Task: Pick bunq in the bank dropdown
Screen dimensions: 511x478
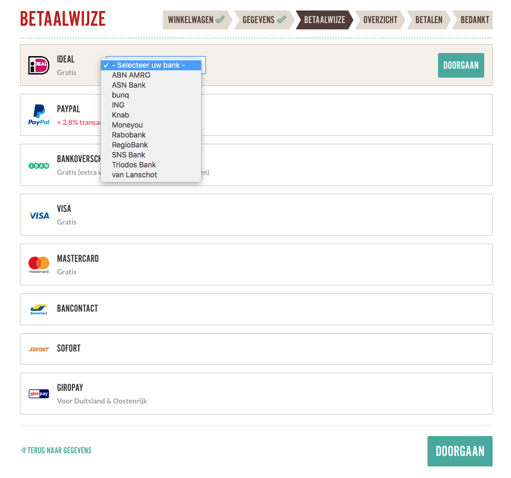Action: click(x=151, y=95)
